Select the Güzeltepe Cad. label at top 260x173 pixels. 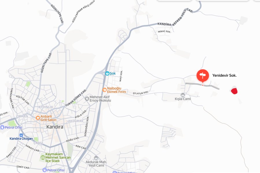57,14
